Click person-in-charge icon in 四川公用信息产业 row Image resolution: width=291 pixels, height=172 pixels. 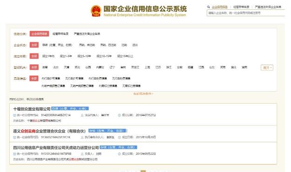pos(82,154)
